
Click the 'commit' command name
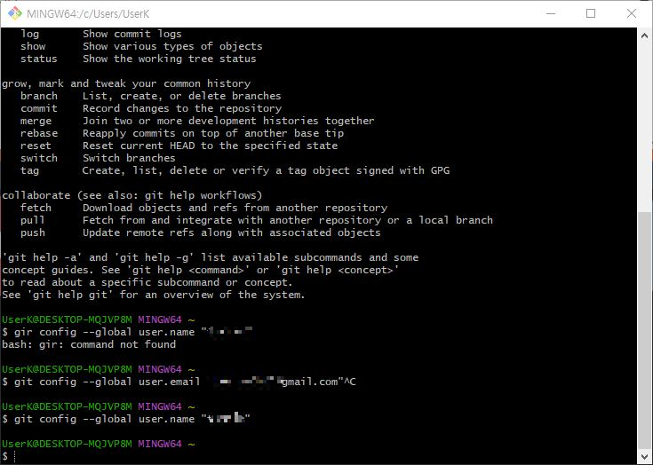pos(39,108)
